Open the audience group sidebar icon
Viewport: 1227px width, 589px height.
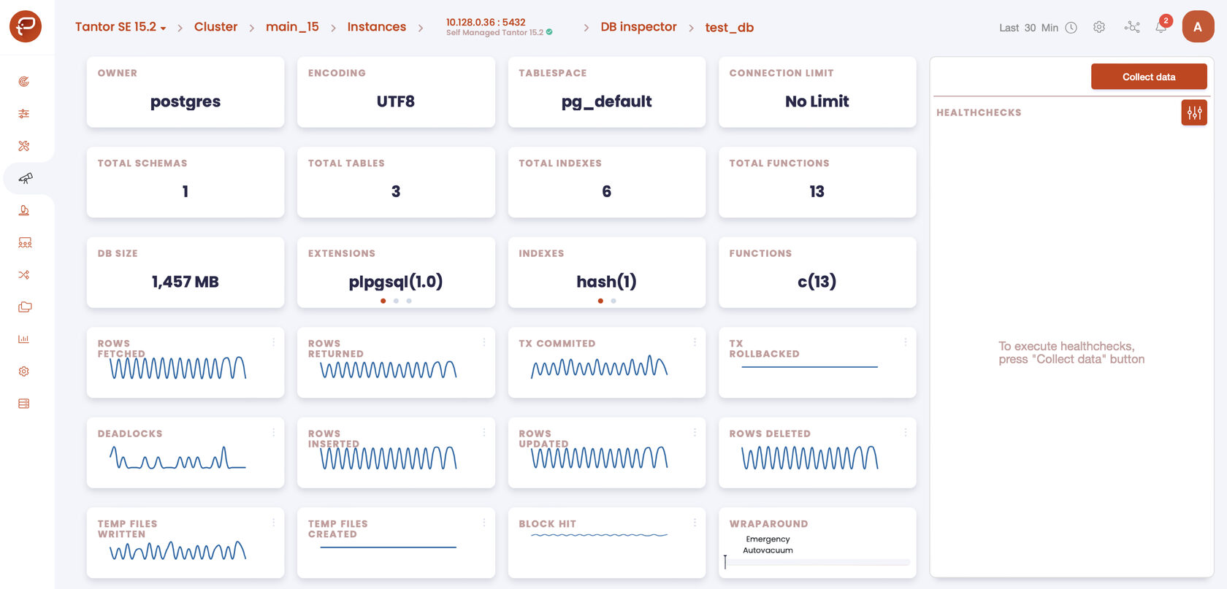click(x=25, y=242)
